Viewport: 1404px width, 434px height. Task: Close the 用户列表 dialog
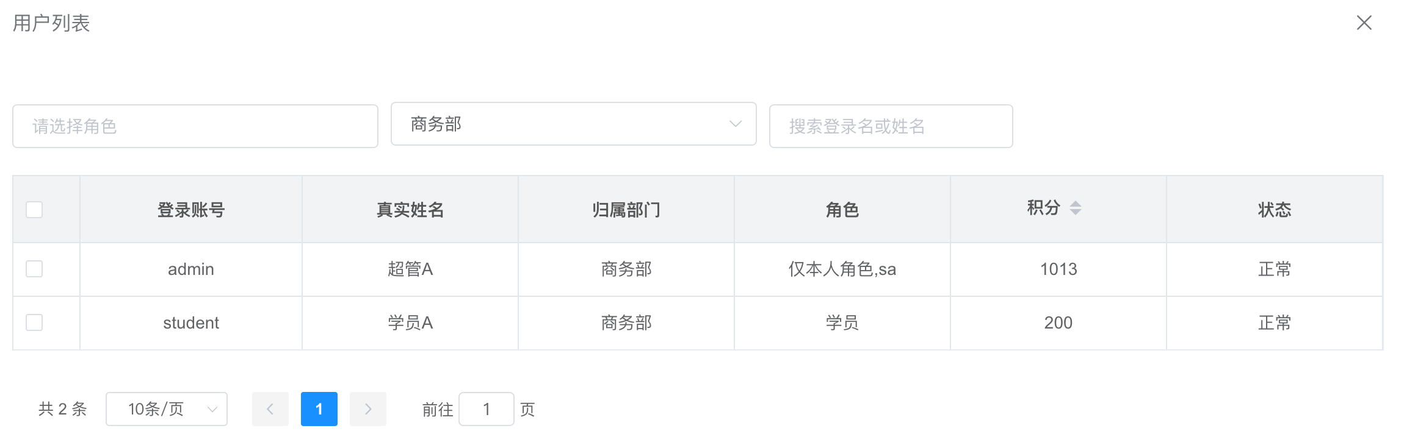1364,23
